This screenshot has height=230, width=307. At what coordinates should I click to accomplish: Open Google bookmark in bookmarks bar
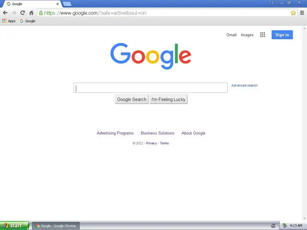(x=27, y=21)
